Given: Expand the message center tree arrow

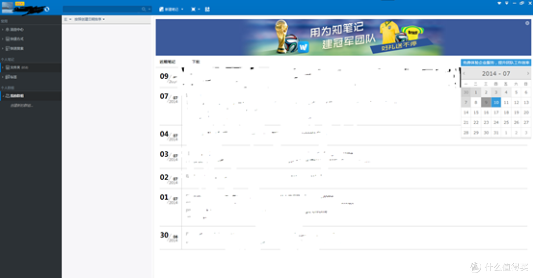Looking at the screenshot, I should 3,30.
